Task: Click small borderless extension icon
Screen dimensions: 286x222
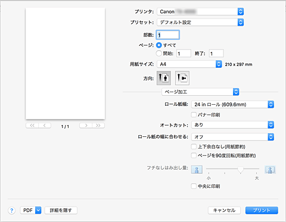Action: click(197, 170)
